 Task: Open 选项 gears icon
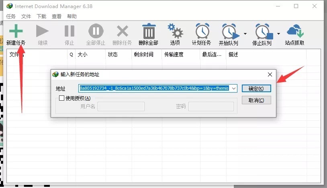coord(175,31)
